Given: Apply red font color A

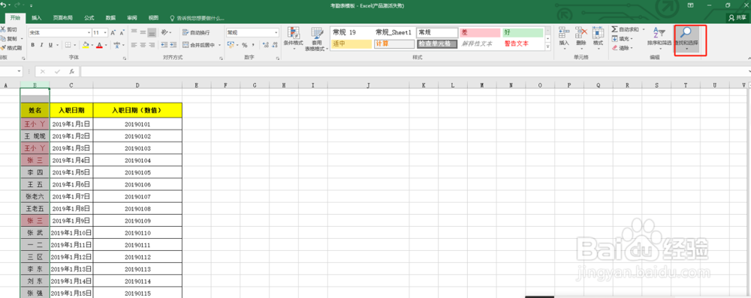Looking at the screenshot, I should (x=99, y=45).
